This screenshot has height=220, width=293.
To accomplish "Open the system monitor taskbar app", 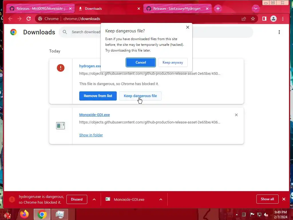I will point(60,214).
